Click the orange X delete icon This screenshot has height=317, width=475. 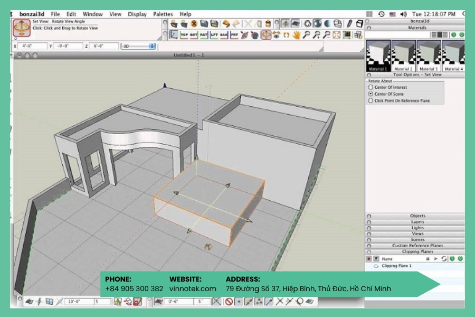click(194, 24)
